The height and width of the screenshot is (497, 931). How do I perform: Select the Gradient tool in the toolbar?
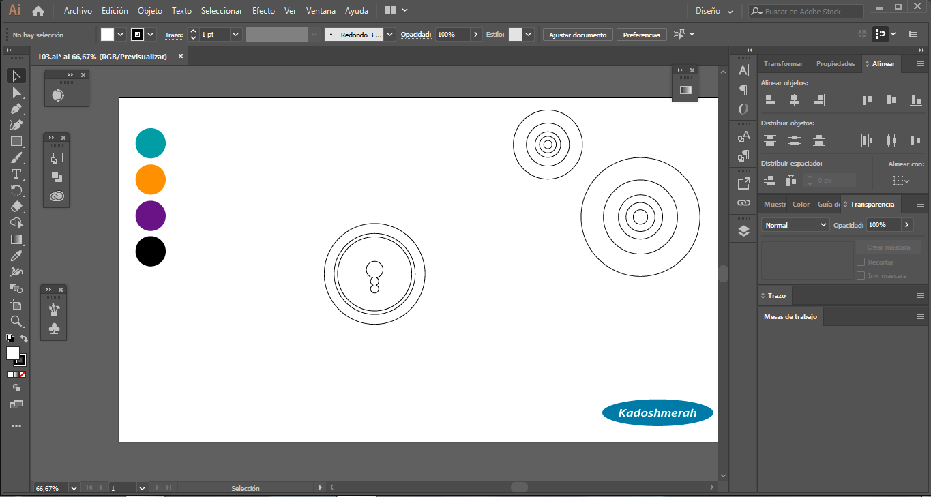tap(16, 239)
